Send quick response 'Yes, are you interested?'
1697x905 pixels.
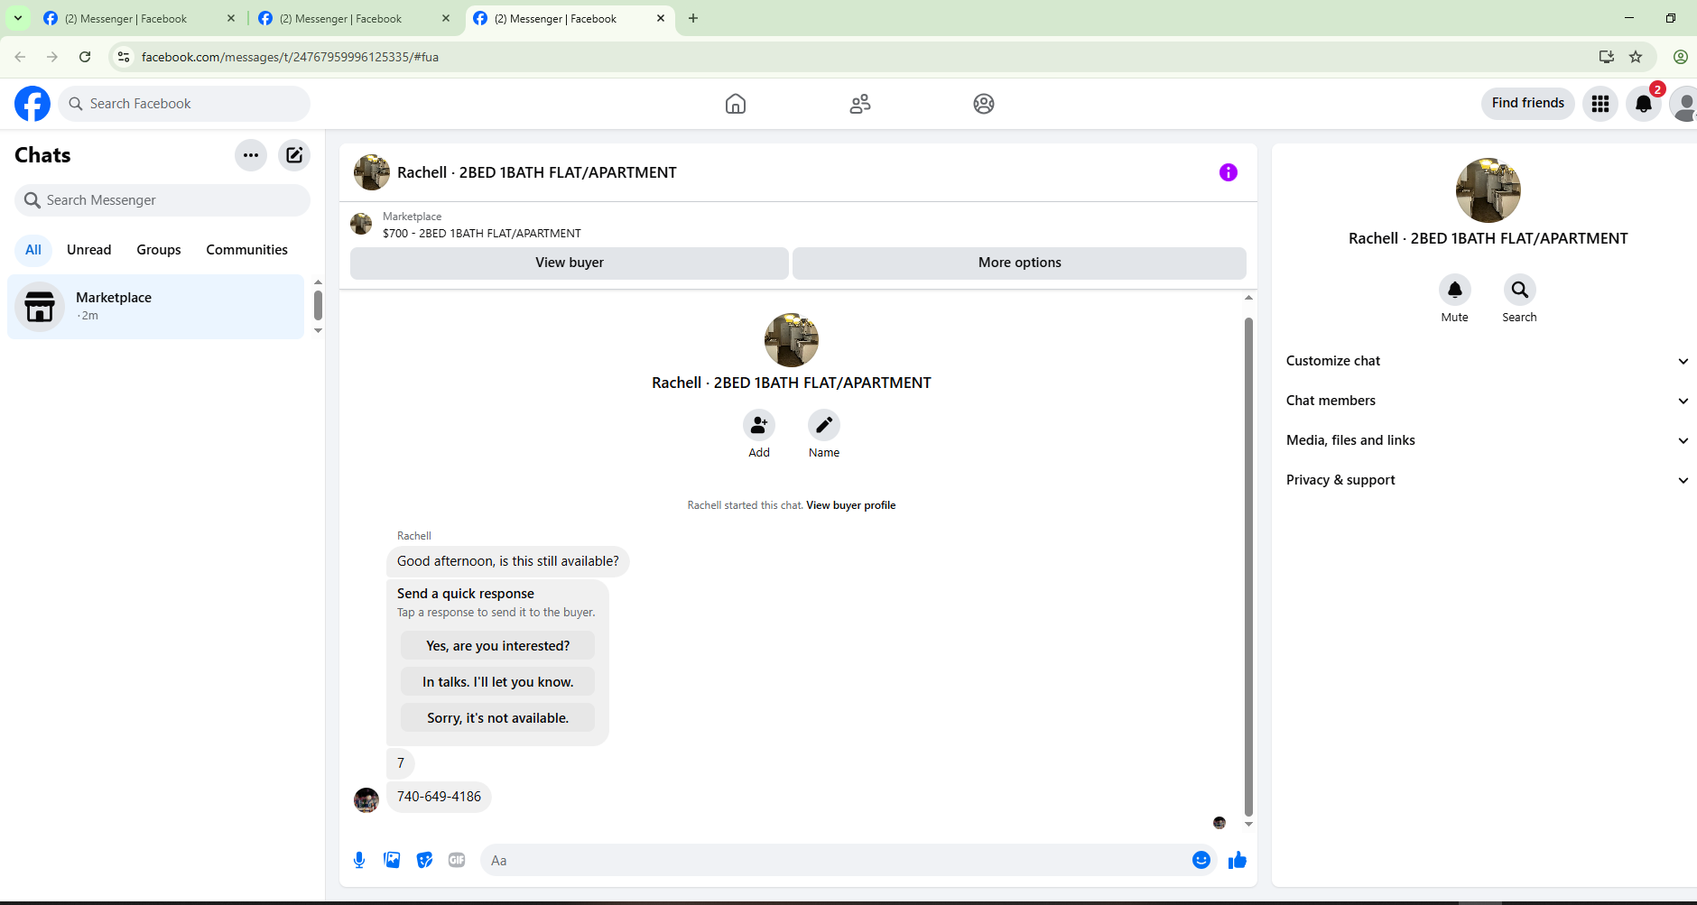click(x=498, y=646)
